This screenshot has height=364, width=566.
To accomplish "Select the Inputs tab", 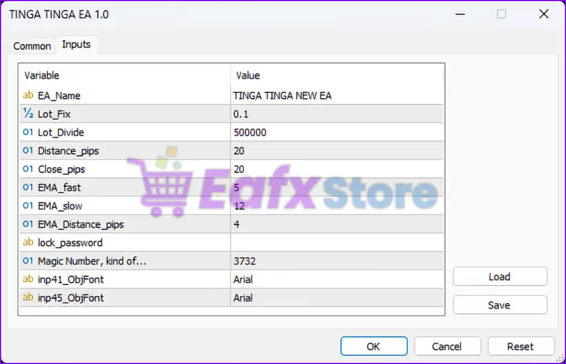I will pyautogui.click(x=76, y=45).
